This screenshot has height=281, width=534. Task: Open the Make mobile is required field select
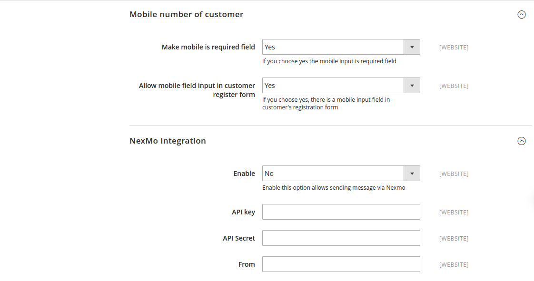click(x=333, y=47)
